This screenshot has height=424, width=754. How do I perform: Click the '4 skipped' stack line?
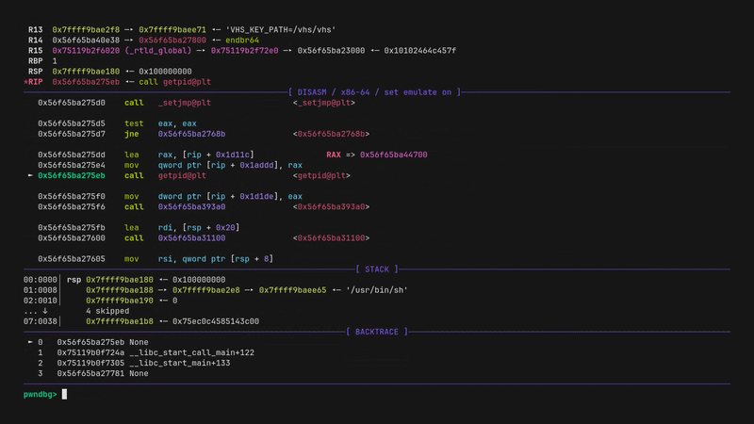(107, 311)
